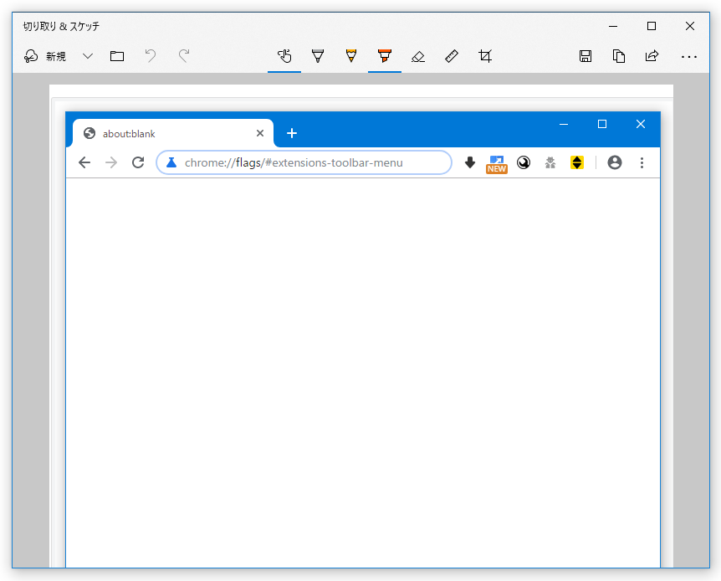Open the three-dot See more menu
This screenshot has width=721, height=581.
[689, 56]
